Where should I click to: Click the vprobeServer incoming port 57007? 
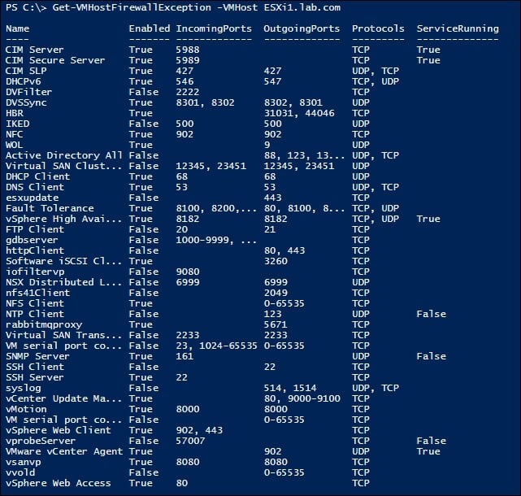click(x=190, y=442)
